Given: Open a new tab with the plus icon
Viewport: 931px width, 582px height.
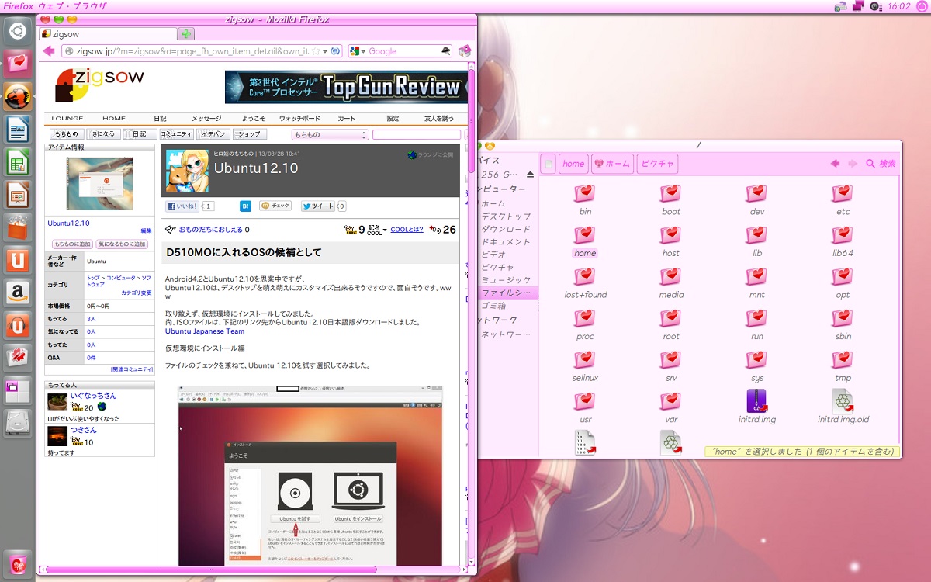Looking at the screenshot, I should [x=186, y=34].
